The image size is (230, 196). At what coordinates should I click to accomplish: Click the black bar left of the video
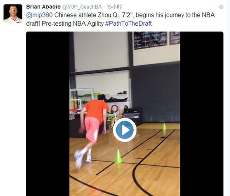pos(48,114)
